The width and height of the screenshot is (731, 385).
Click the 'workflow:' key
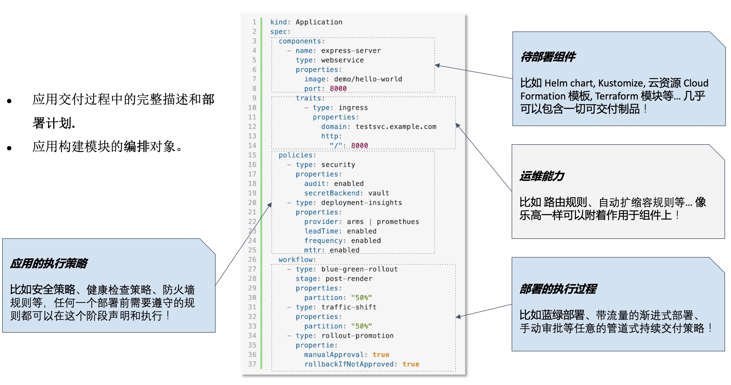click(297, 259)
